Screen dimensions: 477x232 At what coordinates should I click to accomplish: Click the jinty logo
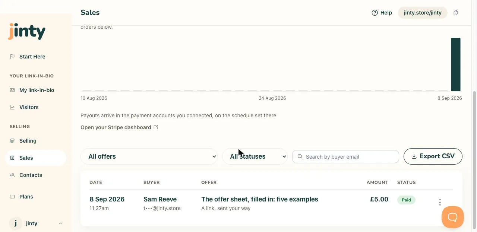click(27, 32)
